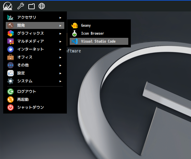Expand the インターネット submenu arrow

60,49
